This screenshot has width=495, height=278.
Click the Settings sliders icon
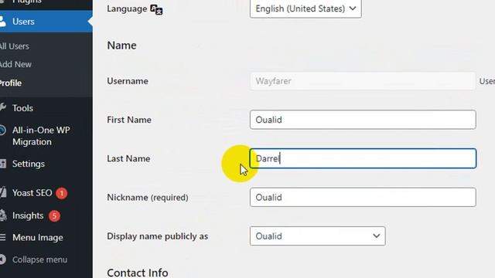[3, 164]
